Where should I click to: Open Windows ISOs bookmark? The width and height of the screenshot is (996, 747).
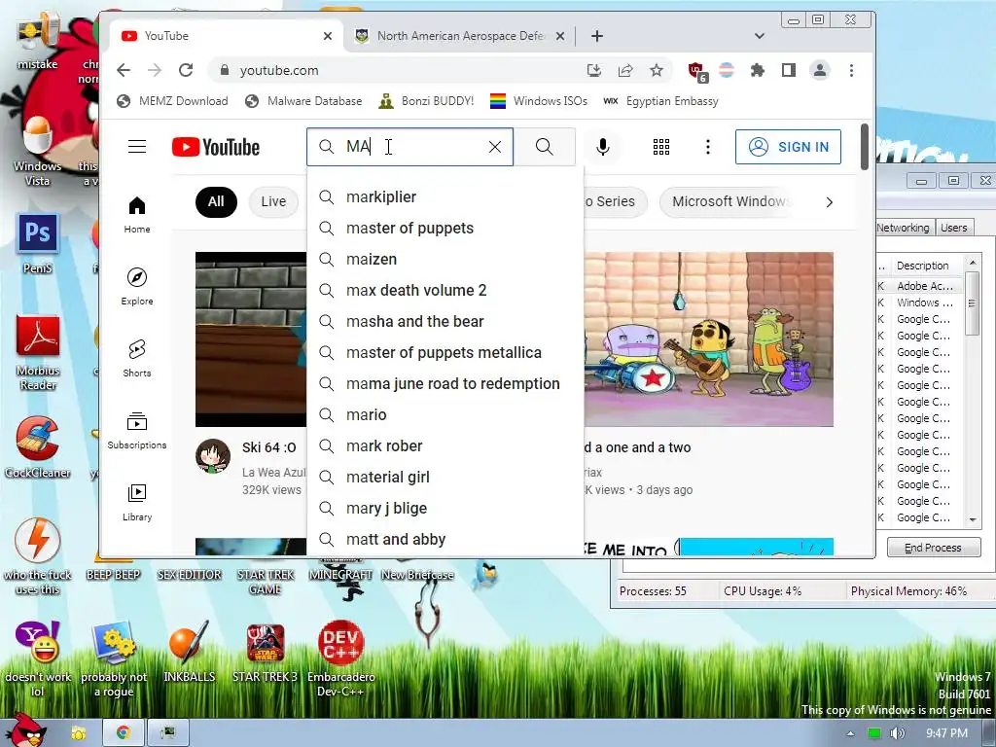coord(539,101)
